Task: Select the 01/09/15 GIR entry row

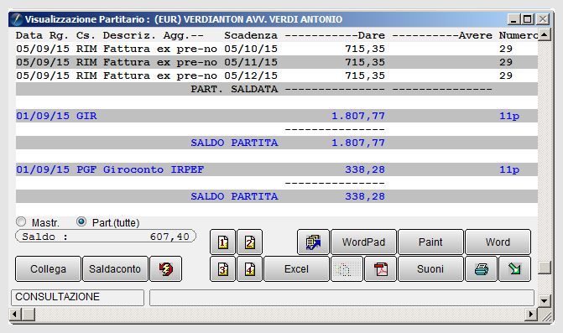Action: [277, 116]
